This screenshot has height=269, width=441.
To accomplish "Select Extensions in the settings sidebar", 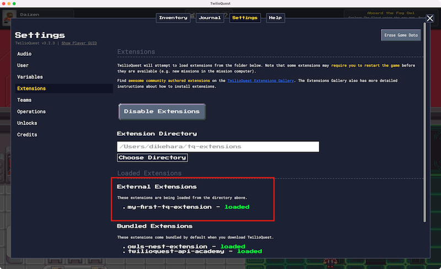I will tap(31, 88).
